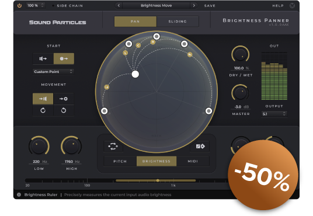Toggle the SIDE CHAIN switch
Viewport: 313px width, 216px height.
coord(68,6)
